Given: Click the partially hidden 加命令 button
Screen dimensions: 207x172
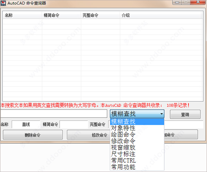Looking at the screenshot, I should click(181, 134).
